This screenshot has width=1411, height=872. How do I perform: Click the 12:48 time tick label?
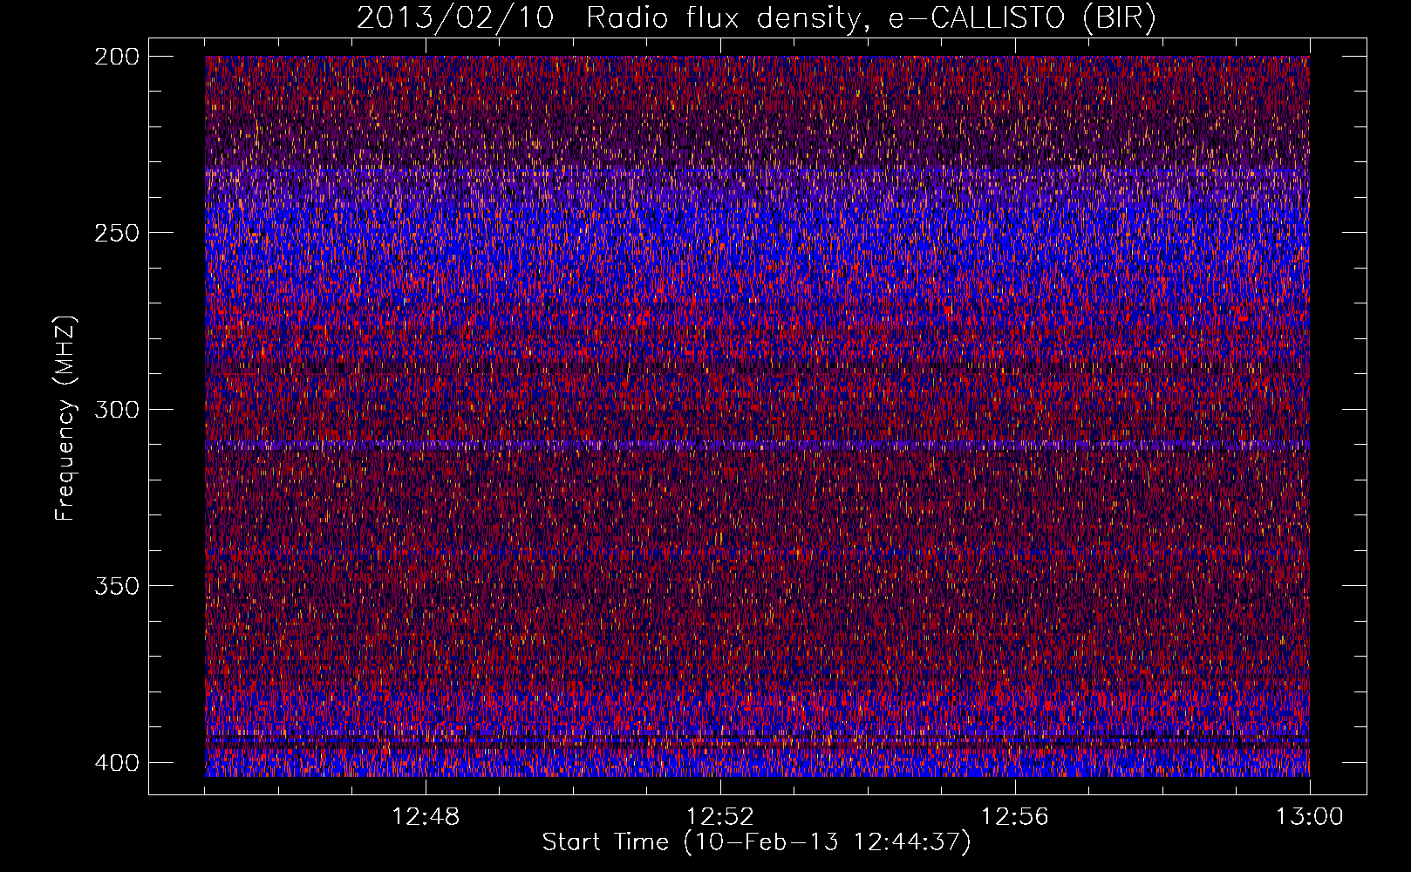click(426, 817)
